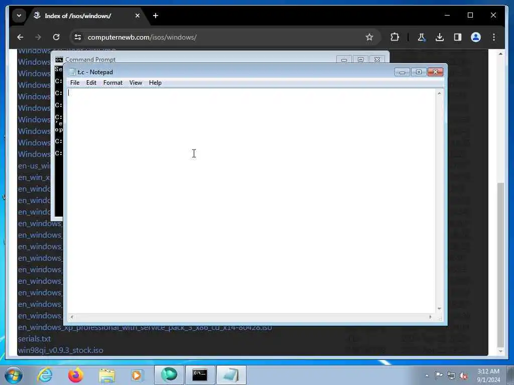Click the Chrome address bar URL
Screen dimensions: 514x385
click(x=142, y=37)
